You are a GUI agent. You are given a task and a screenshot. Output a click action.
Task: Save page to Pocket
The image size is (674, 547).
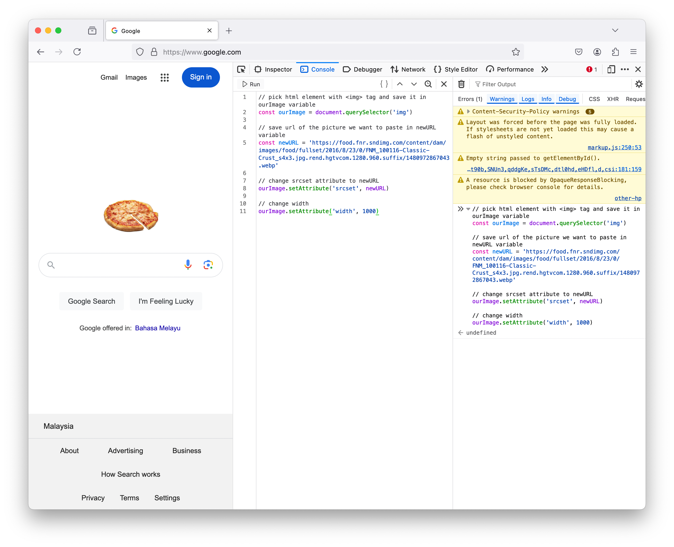[x=579, y=52]
